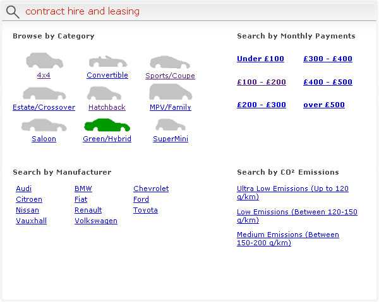Open the Convertible category link
Image resolution: width=379 pixels, height=302 pixels.
(x=107, y=75)
